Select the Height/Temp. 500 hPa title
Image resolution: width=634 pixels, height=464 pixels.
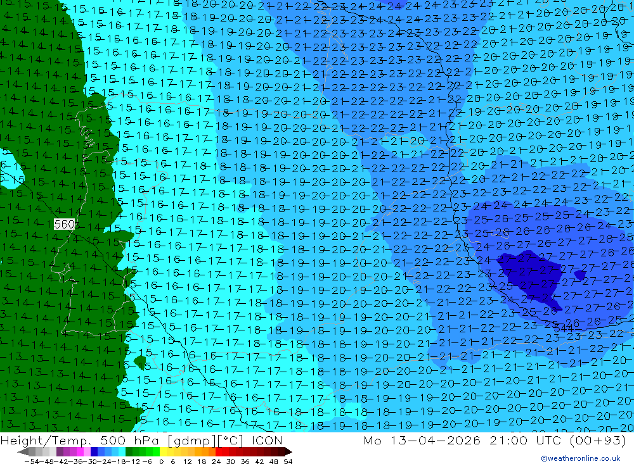pyautogui.click(x=80, y=441)
